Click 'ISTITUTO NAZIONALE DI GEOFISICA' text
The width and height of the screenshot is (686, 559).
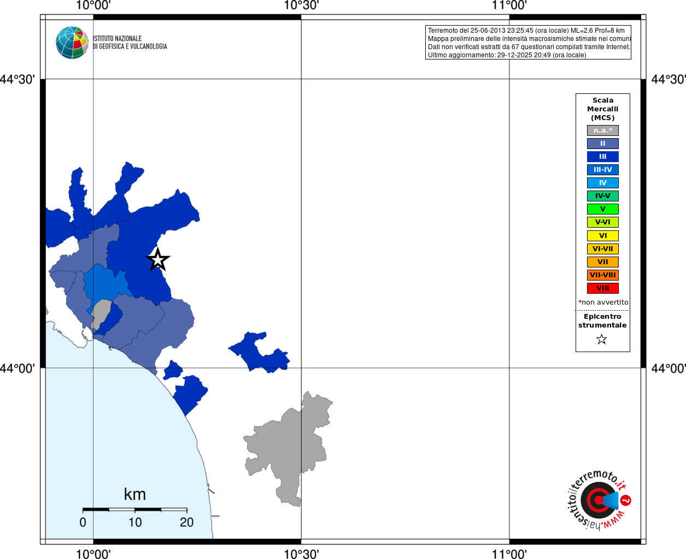pyautogui.click(x=130, y=43)
